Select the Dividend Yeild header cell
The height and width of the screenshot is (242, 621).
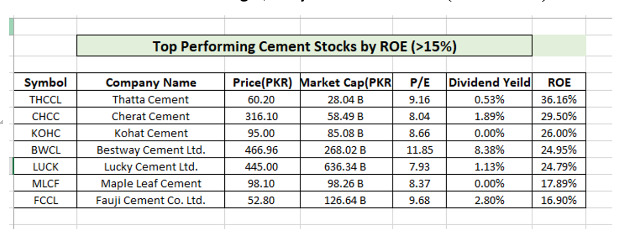tap(489, 83)
